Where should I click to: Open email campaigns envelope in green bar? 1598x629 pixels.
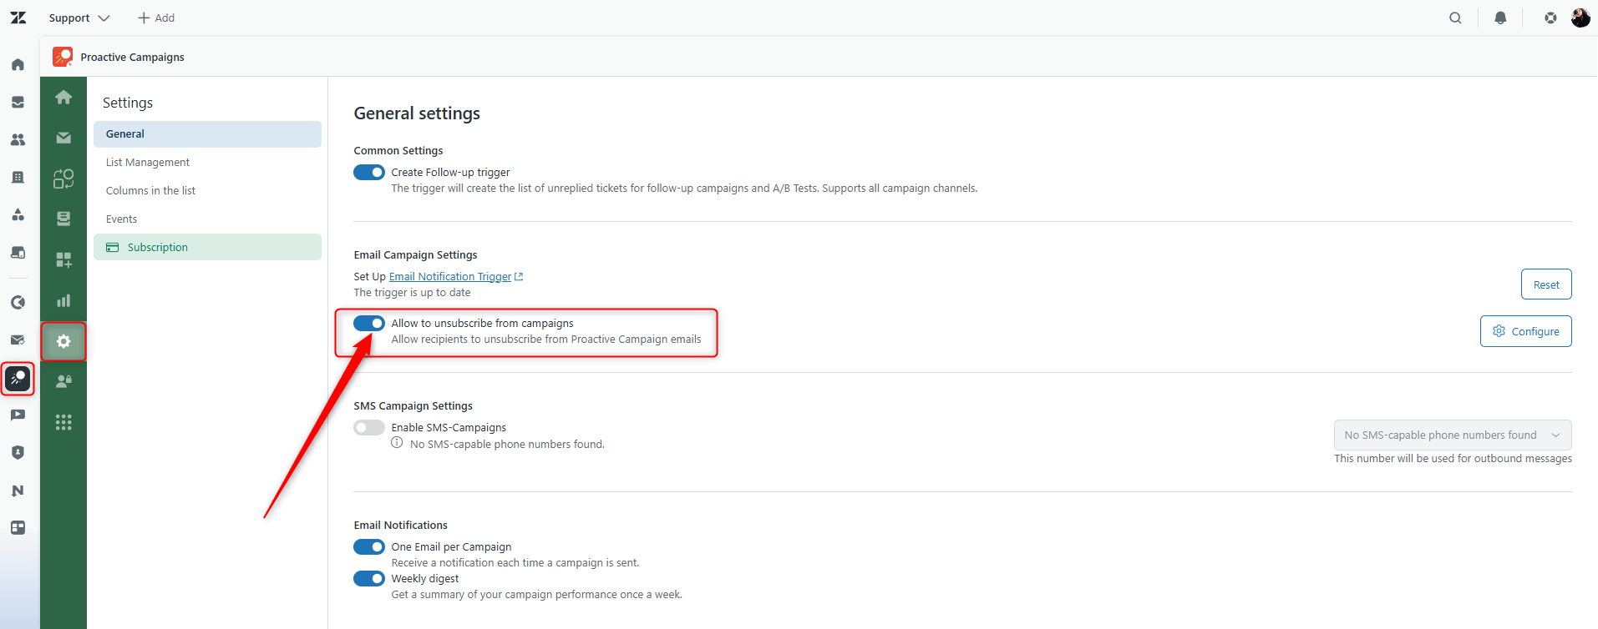63,138
